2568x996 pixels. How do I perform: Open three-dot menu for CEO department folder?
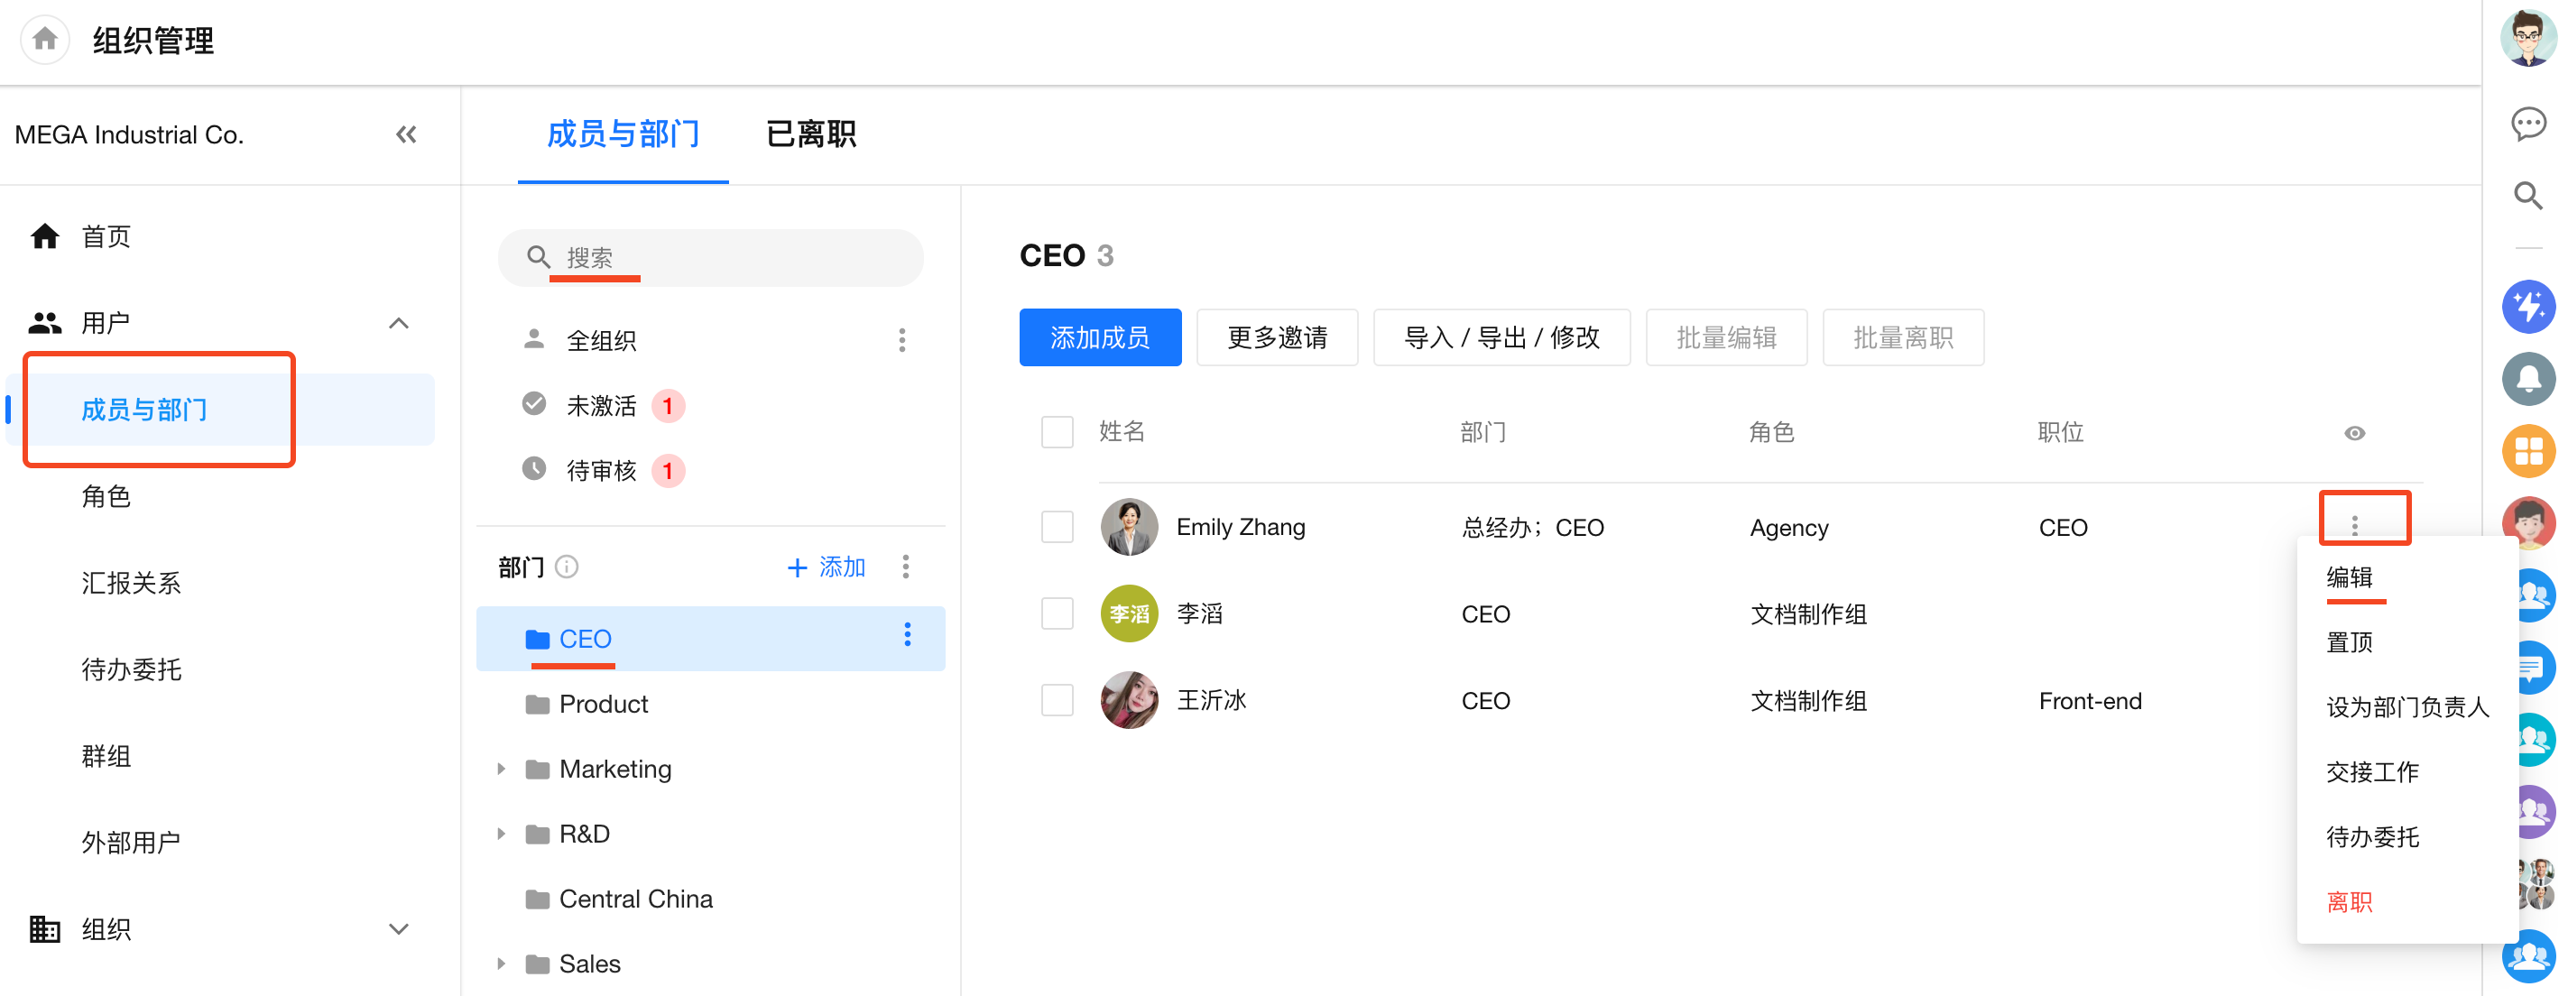pyautogui.click(x=906, y=635)
